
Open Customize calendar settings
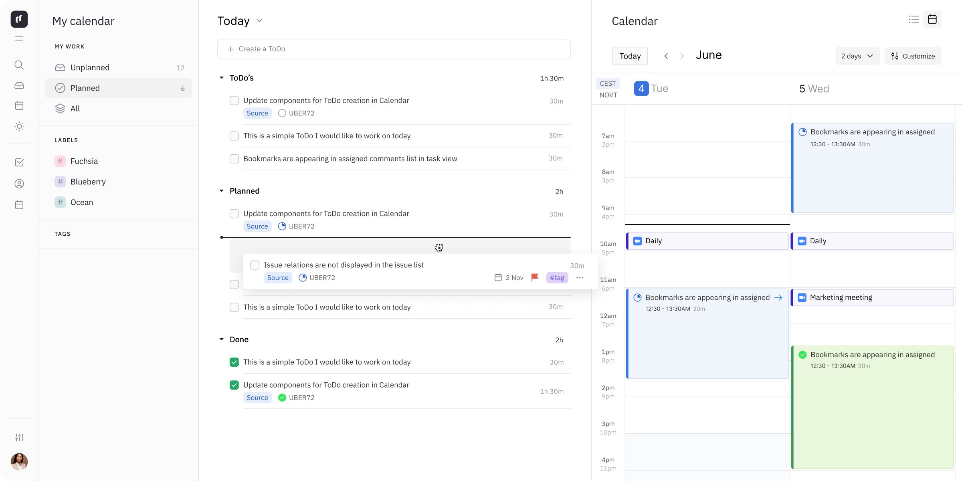pyautogui.click(x=913, y=56)
